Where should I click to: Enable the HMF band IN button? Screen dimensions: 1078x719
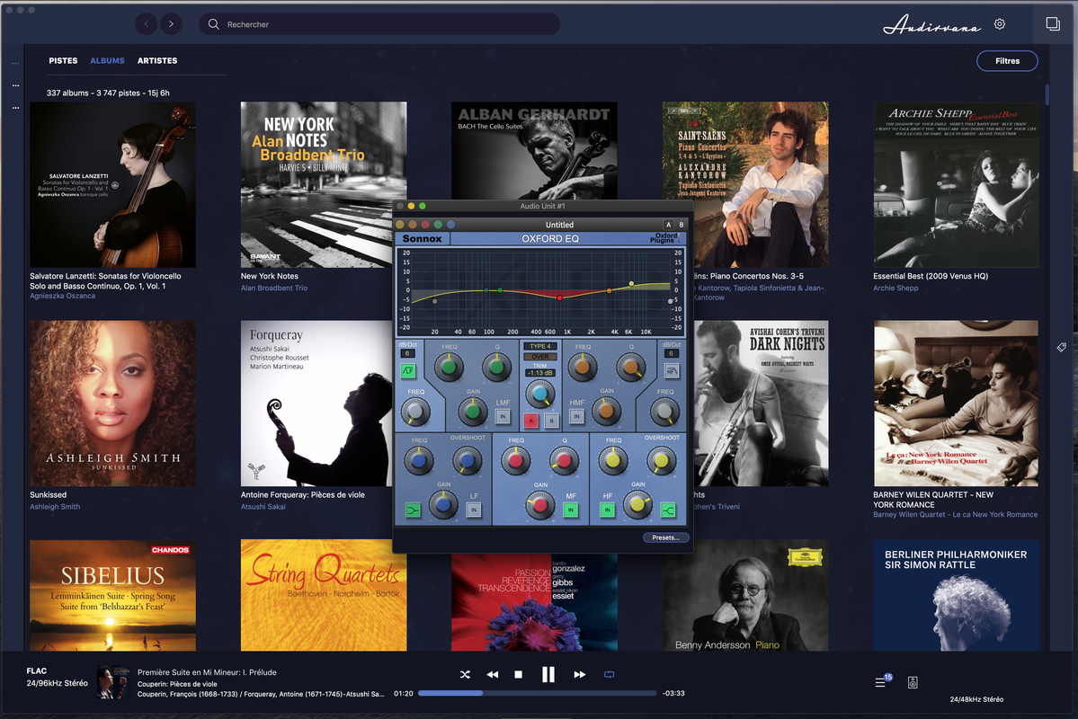(x=576, y=416)
